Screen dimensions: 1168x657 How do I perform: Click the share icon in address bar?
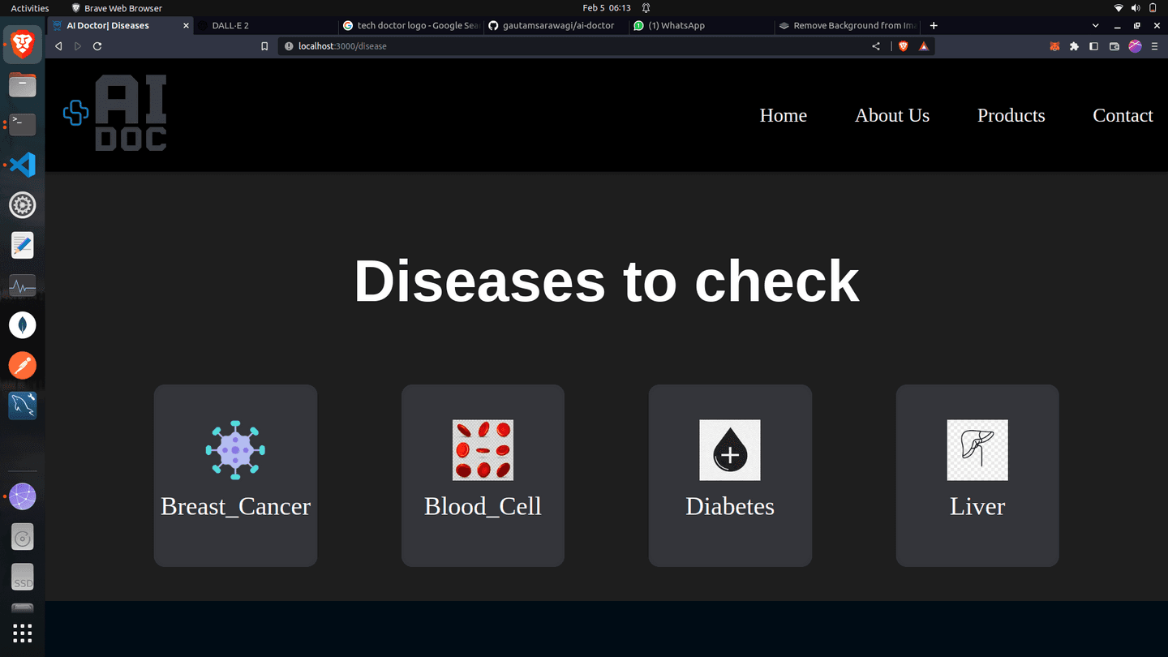pos(876,46)
